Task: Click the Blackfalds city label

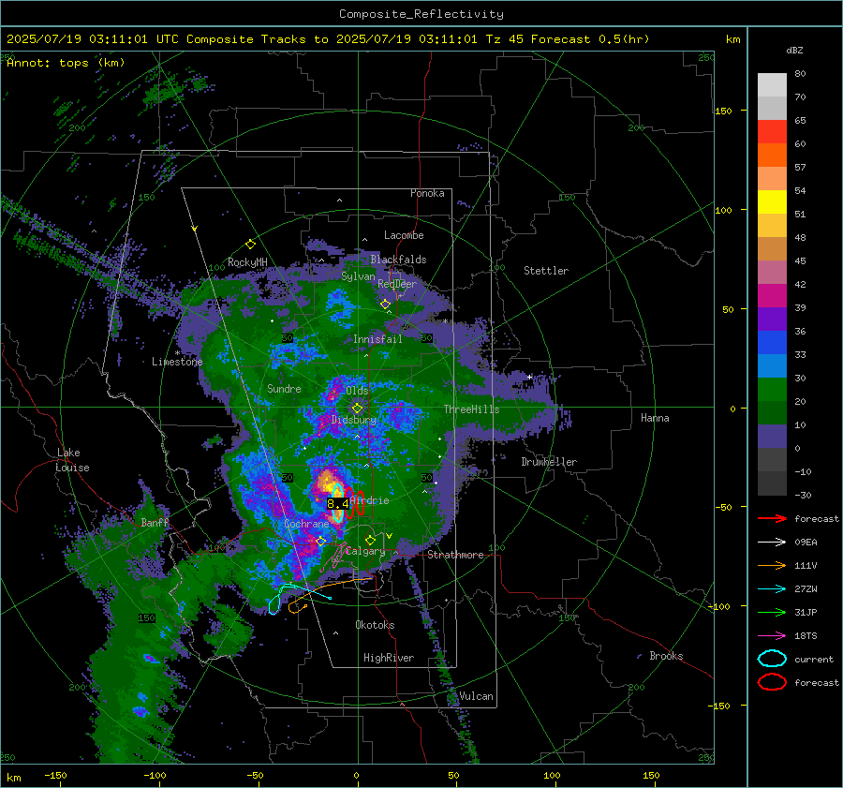Action: click(398, 260)
